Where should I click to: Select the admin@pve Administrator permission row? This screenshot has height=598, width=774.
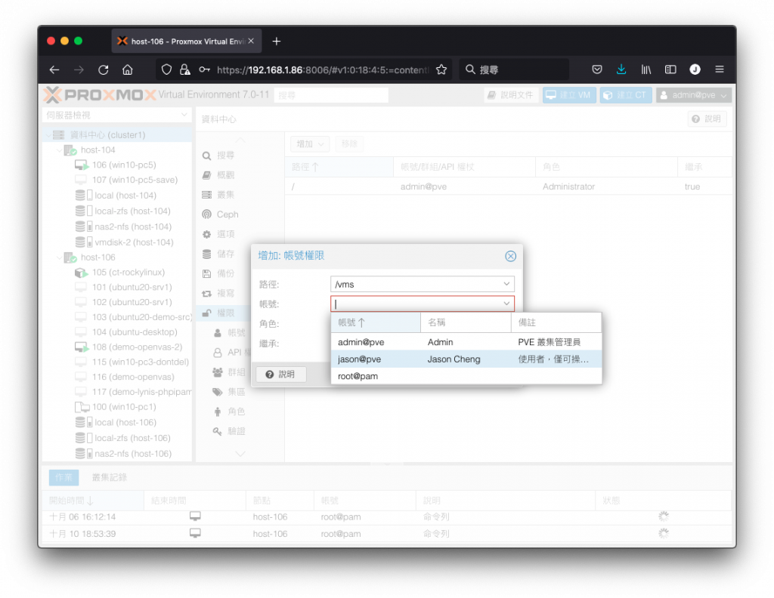coord(509,186)
